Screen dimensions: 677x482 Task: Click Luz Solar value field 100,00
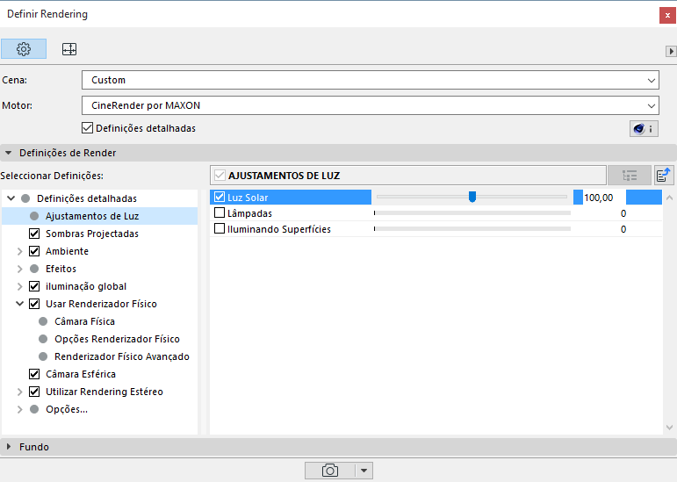[x=604, y=198]
